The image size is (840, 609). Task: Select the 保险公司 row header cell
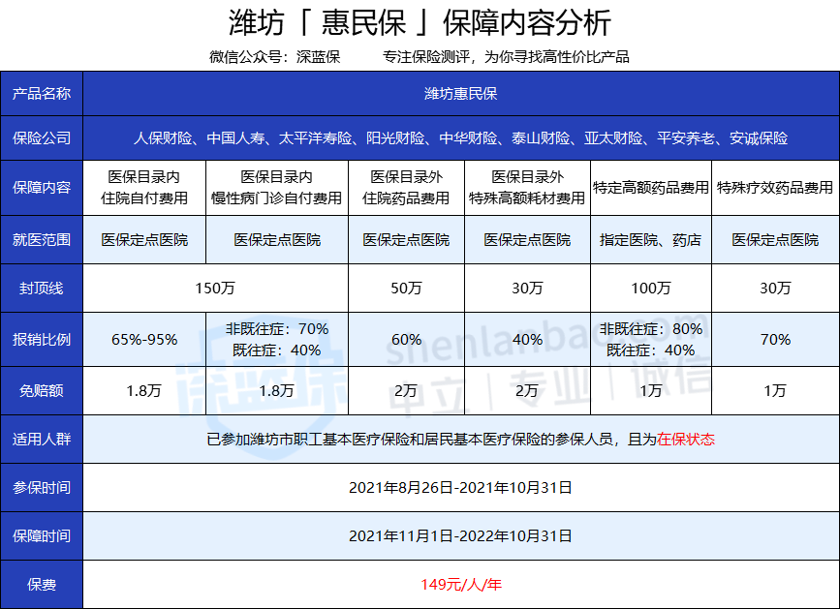(x=42, y=138)
